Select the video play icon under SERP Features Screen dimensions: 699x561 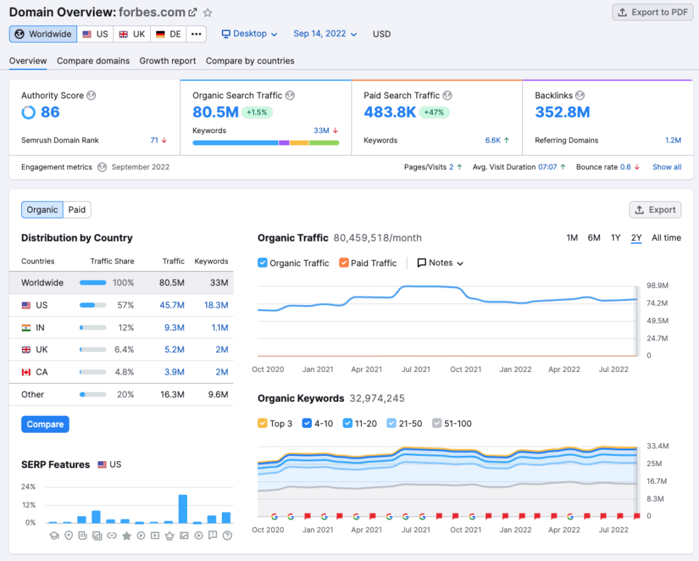(141, 536)
